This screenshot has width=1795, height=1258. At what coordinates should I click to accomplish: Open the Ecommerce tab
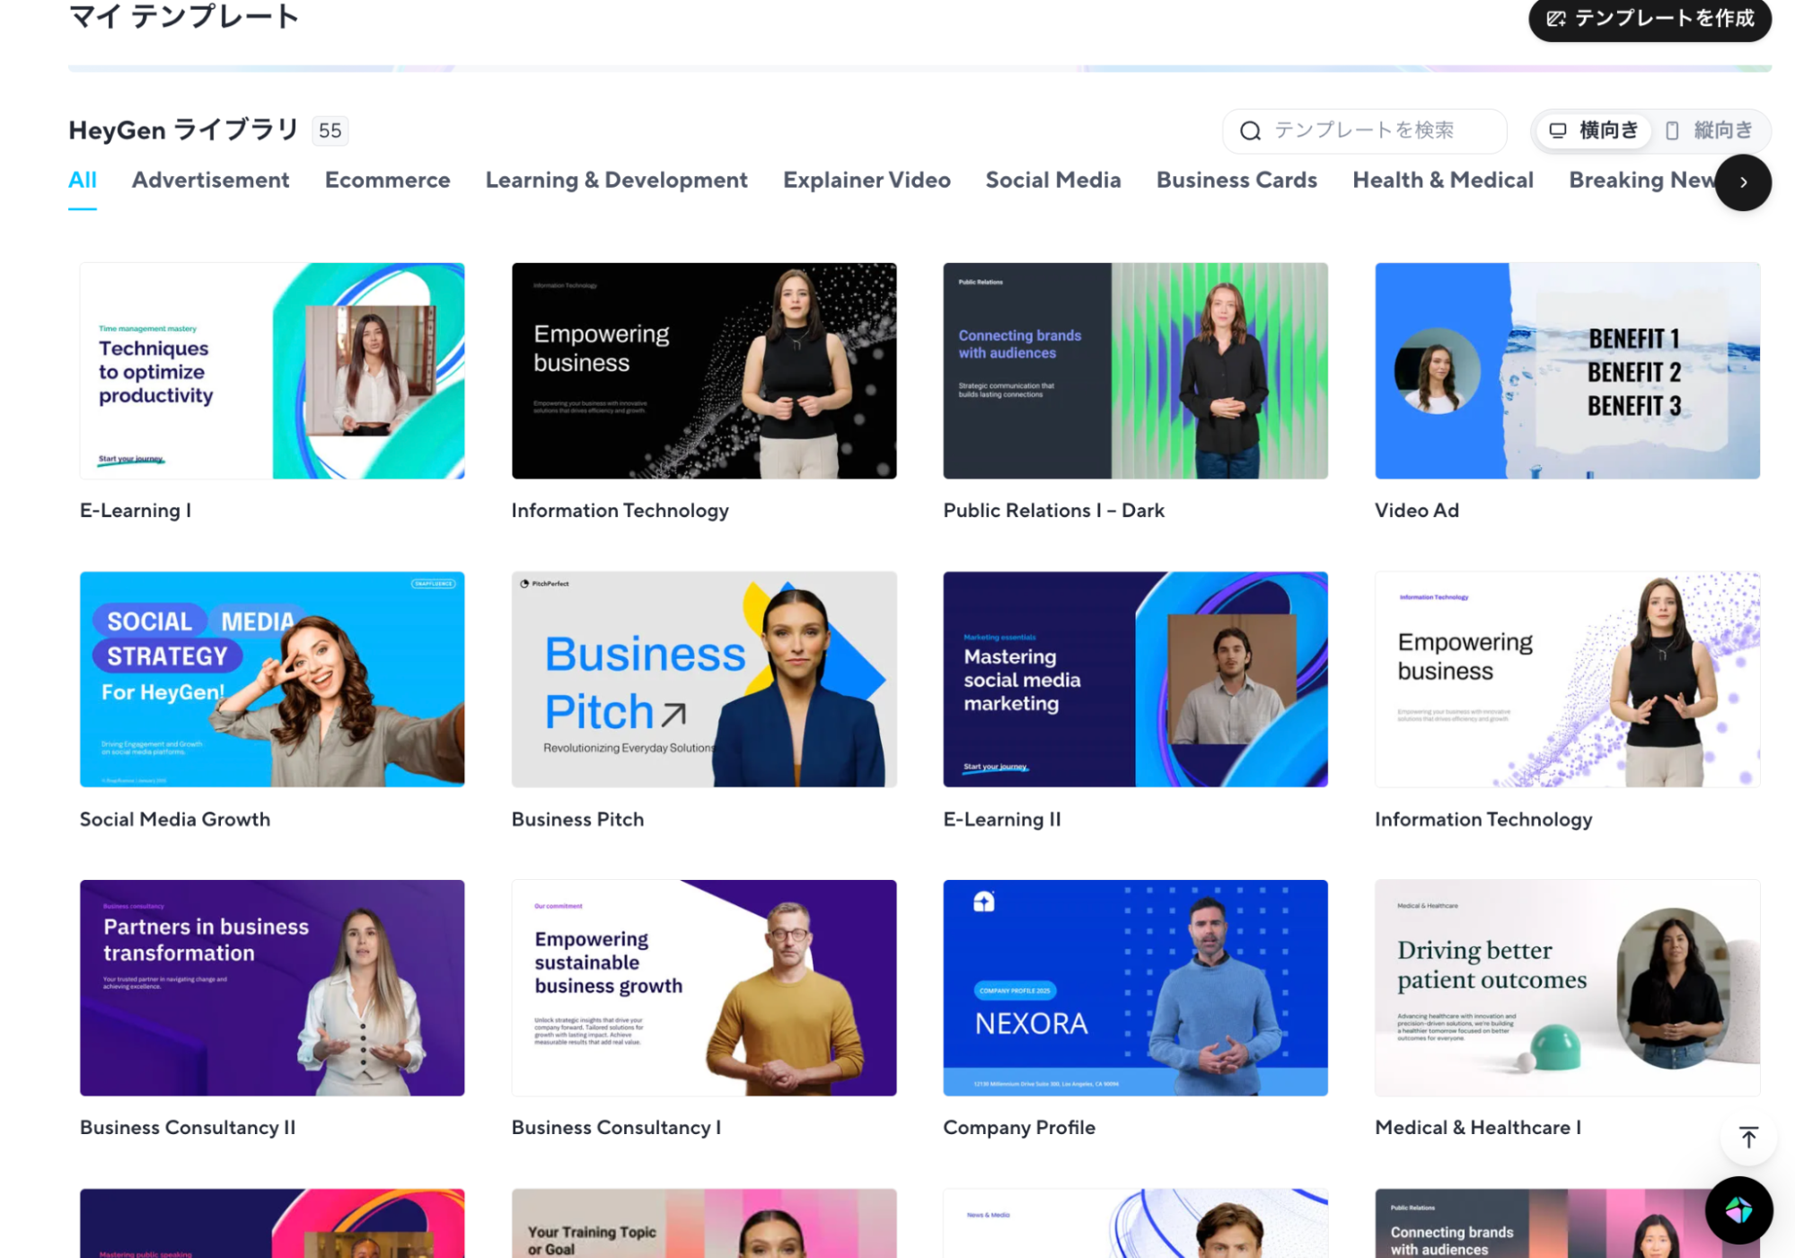(387, 180)
